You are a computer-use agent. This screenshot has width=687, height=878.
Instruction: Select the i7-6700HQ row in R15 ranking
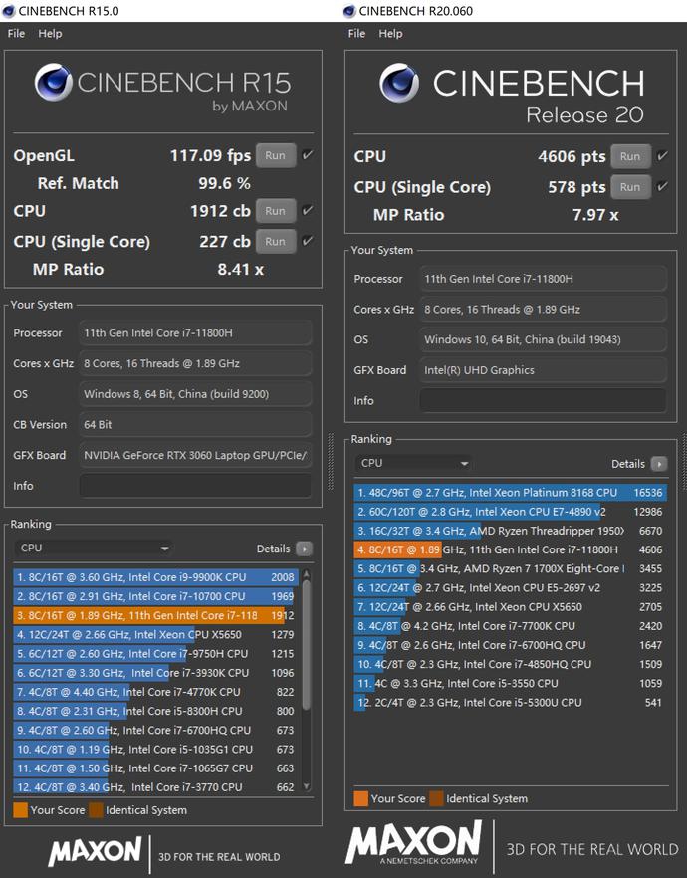[155, 730]
